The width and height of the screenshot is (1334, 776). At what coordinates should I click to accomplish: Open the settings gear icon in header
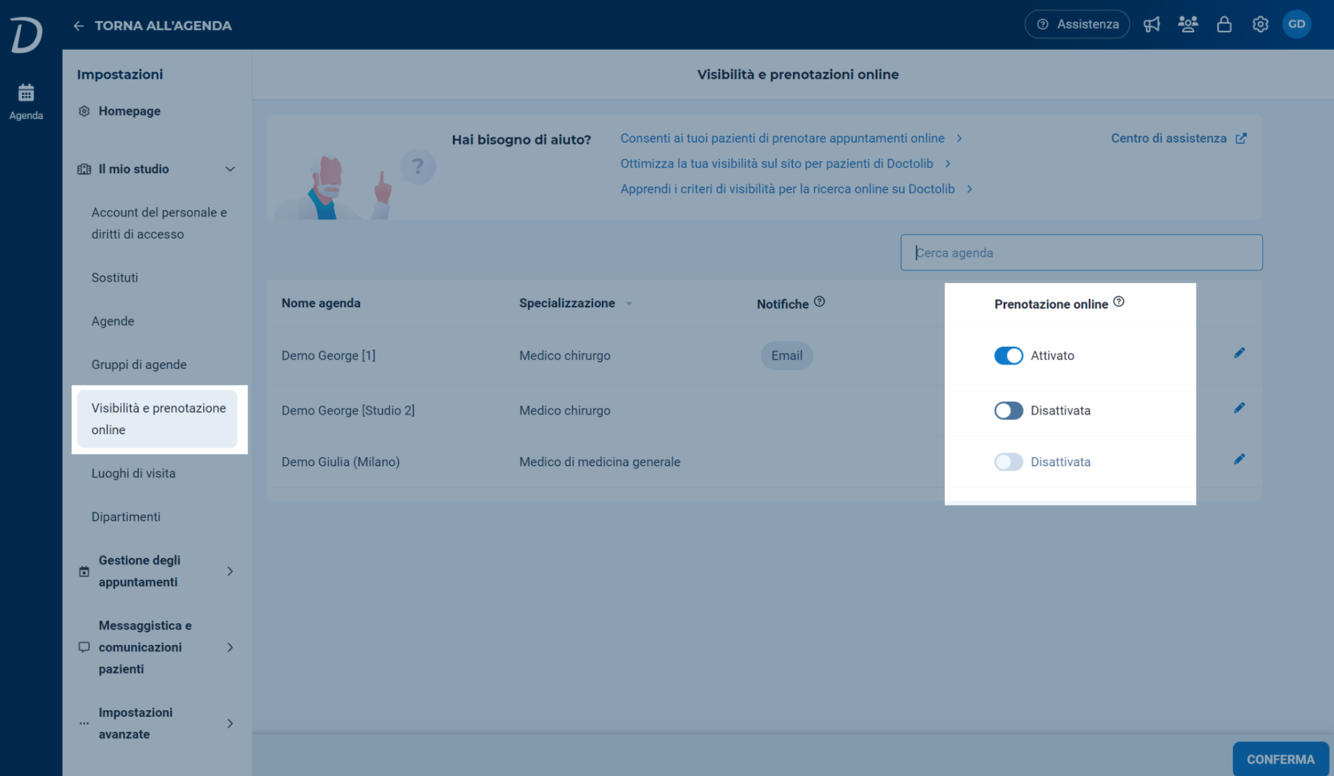pyautogui.click(x=1260, y=25)
